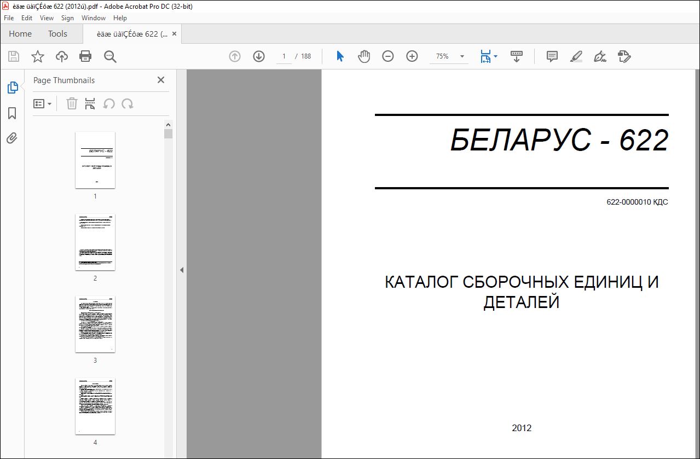The height and width of the screenshot is (459, 700).
Task: Go to next page arrow
Action: [x=259, y=56]
